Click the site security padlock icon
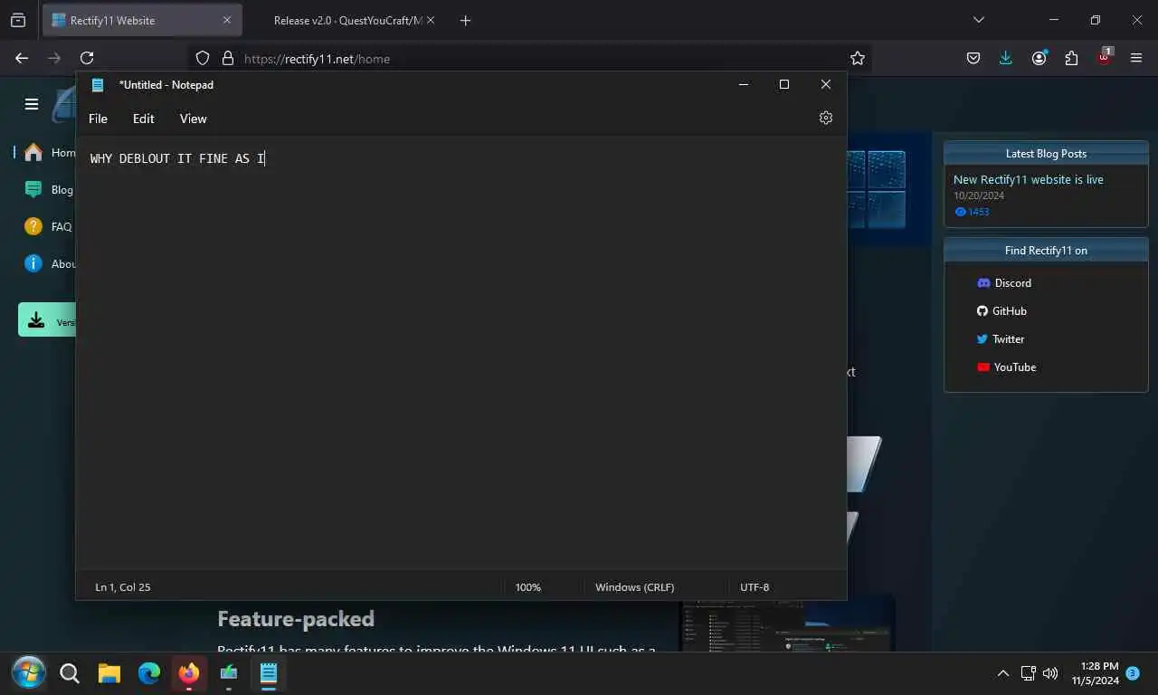The height and width of the screenshot is (695, 1158). (226, 58)
